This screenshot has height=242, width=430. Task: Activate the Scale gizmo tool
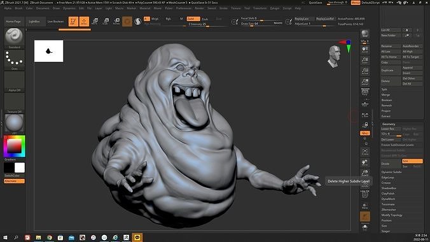tap(106, 21)
